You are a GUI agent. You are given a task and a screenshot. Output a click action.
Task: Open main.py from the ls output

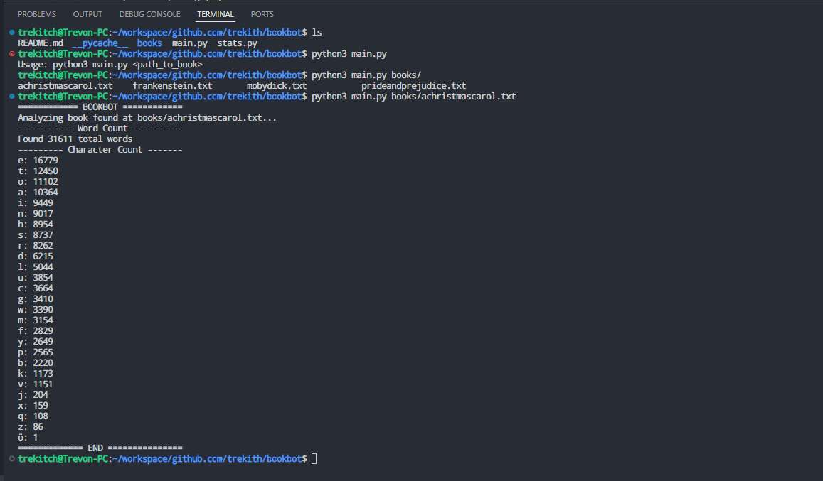pyautogui.click(x=189, y=43)
